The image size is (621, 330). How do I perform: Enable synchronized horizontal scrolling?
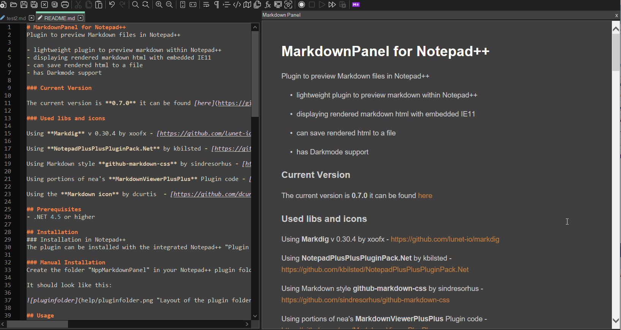193,5
